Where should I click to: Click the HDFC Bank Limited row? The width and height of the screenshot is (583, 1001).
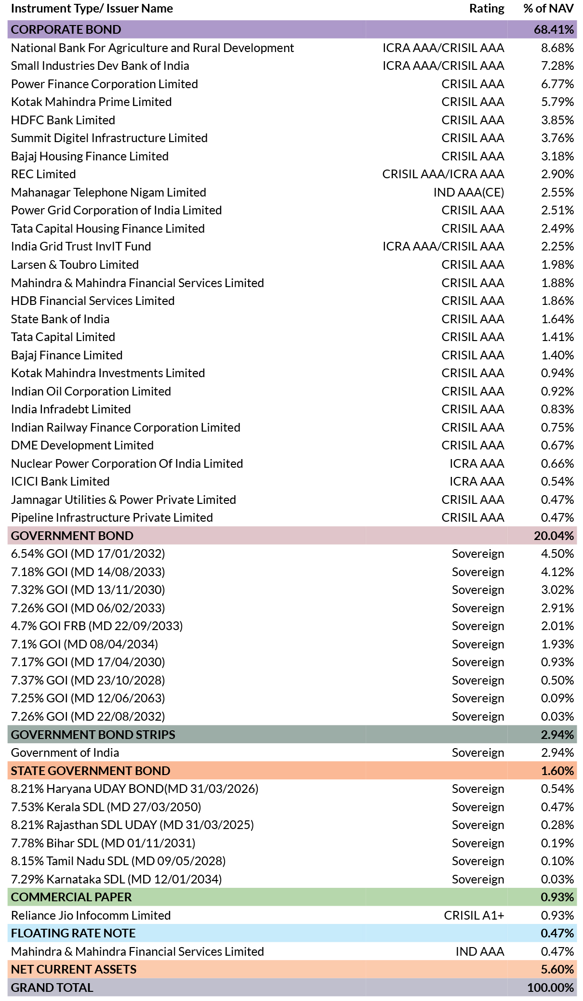292,120
